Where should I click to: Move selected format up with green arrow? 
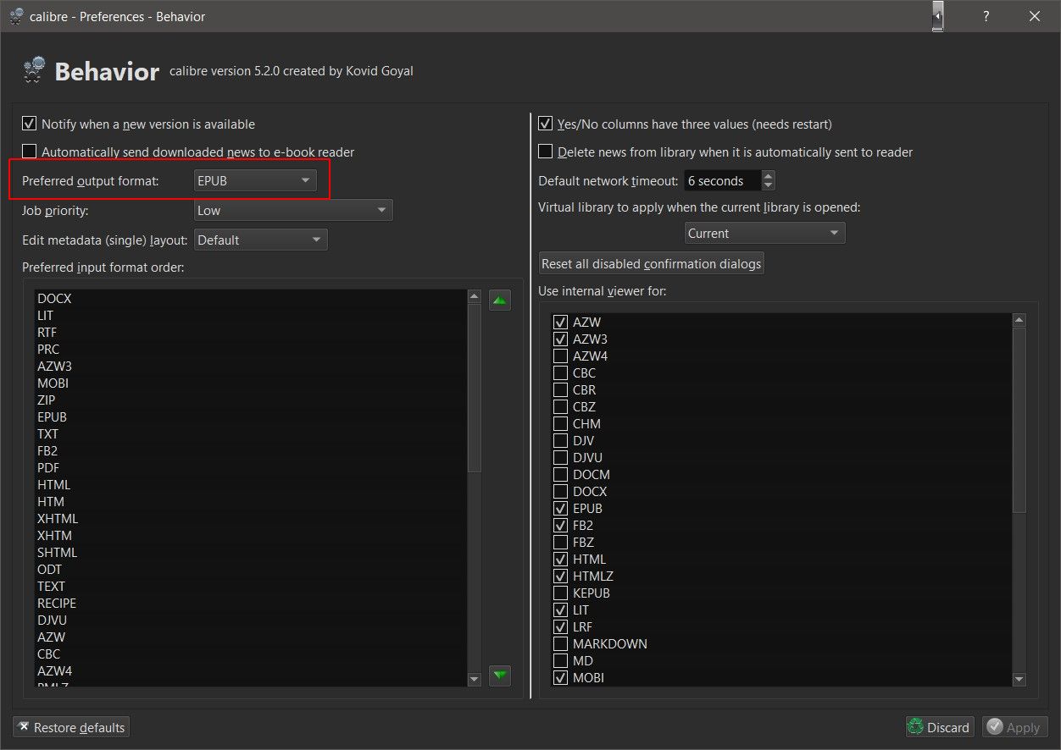coord(500,300)
